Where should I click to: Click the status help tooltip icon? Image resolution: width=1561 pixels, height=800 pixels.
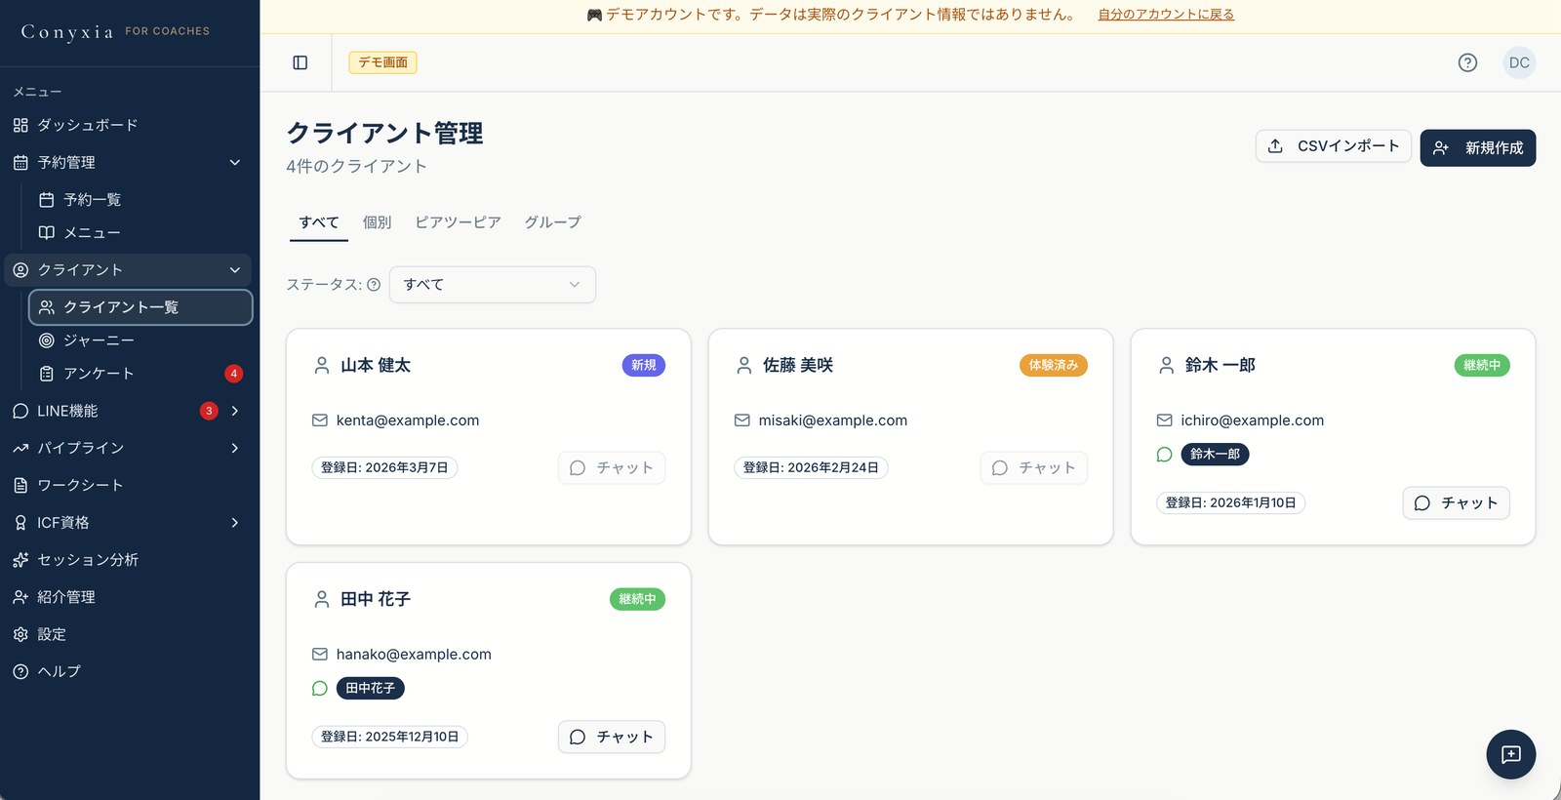[x=374, y=285]
